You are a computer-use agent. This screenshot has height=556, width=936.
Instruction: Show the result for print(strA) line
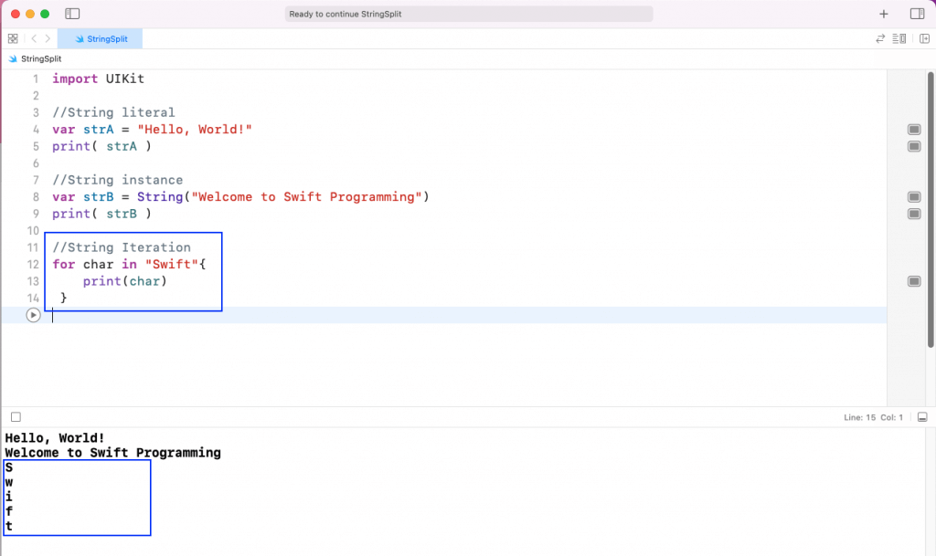click(914, 146)
